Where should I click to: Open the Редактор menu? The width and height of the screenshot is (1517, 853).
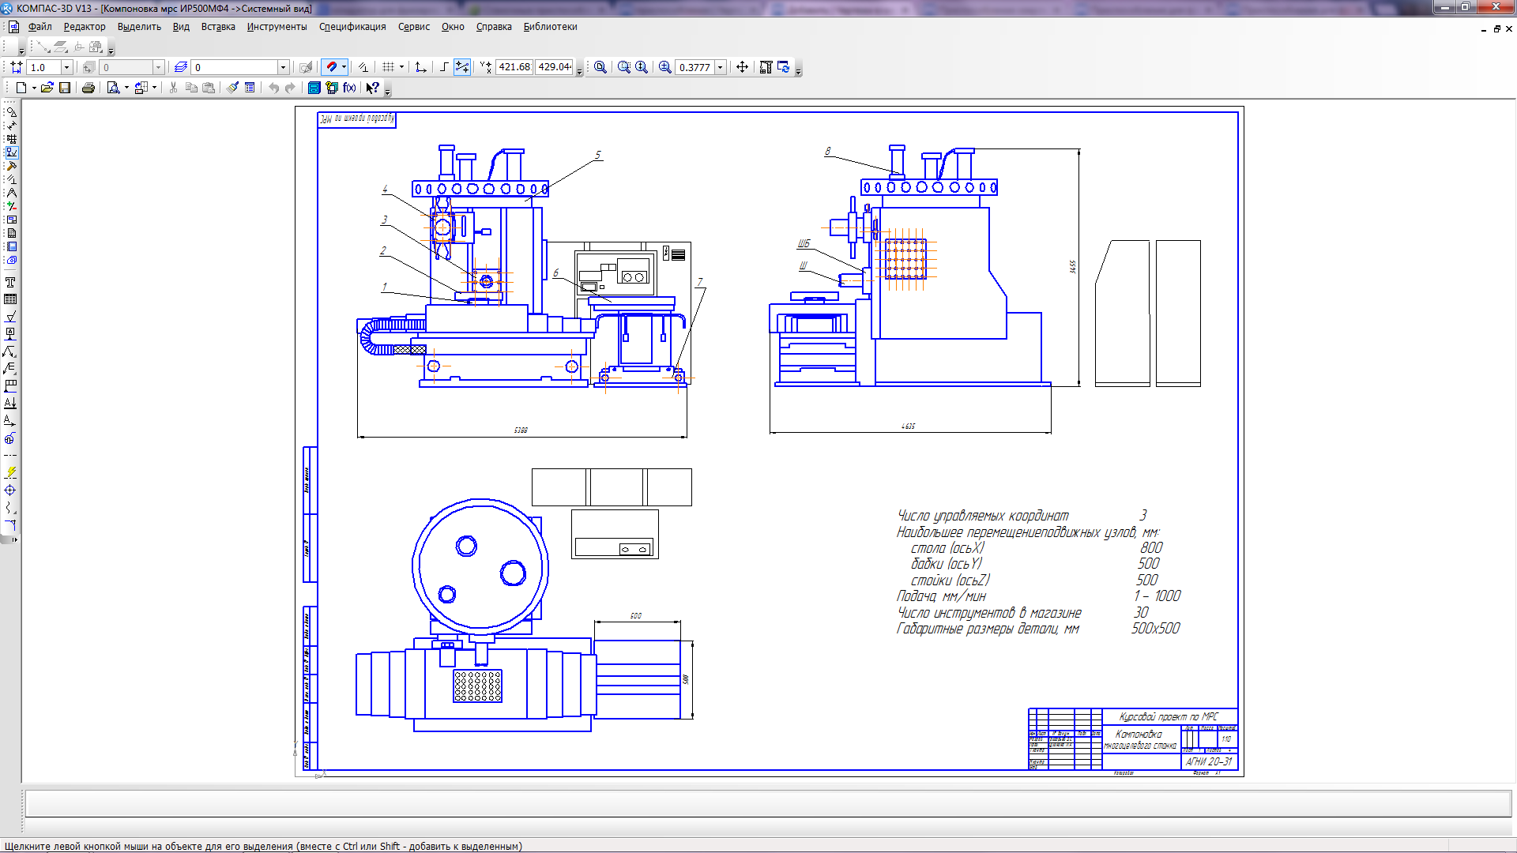pos(85,27)
